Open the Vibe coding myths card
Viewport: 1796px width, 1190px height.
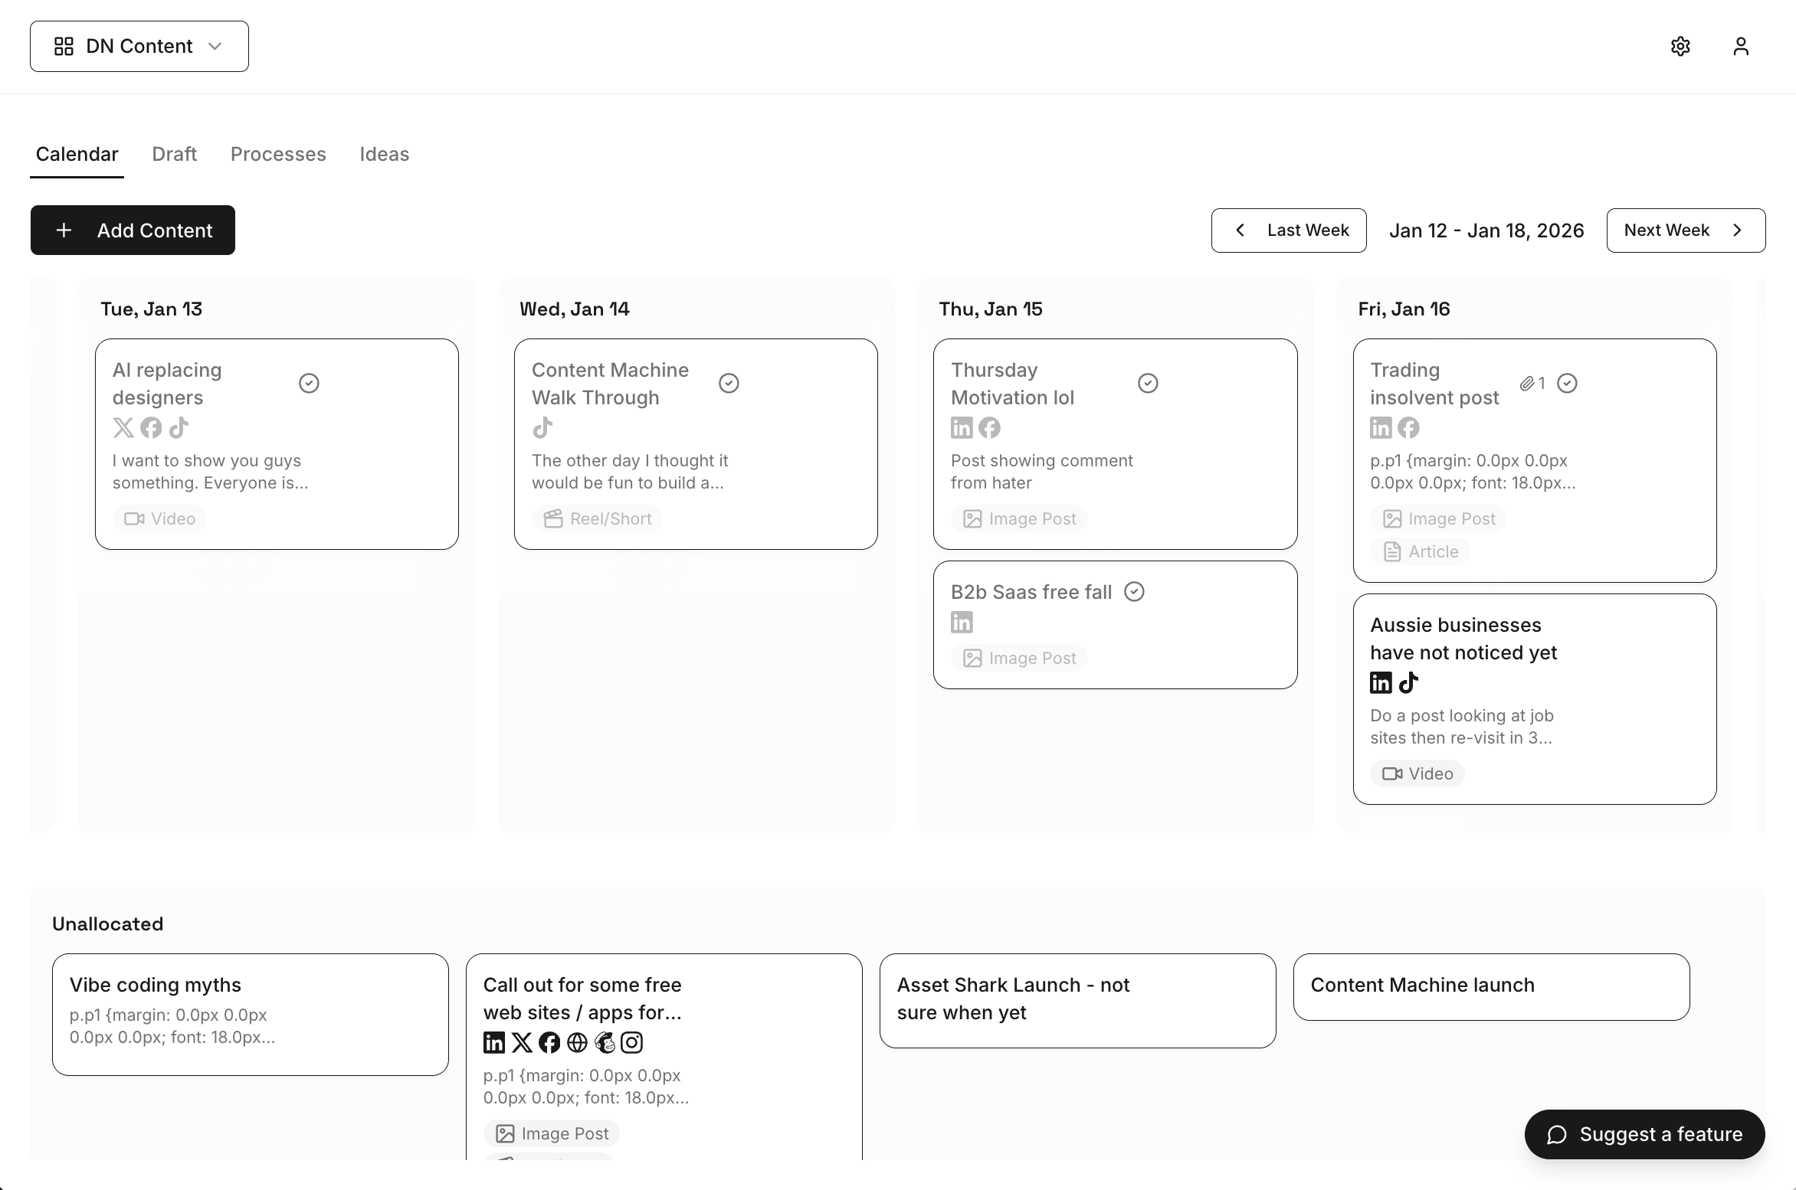[250, 1014]
